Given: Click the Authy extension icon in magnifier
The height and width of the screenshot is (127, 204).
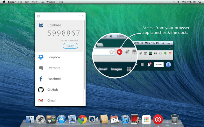Looking at the screenshot, I should pyautogui.click(x=120, y=52).
